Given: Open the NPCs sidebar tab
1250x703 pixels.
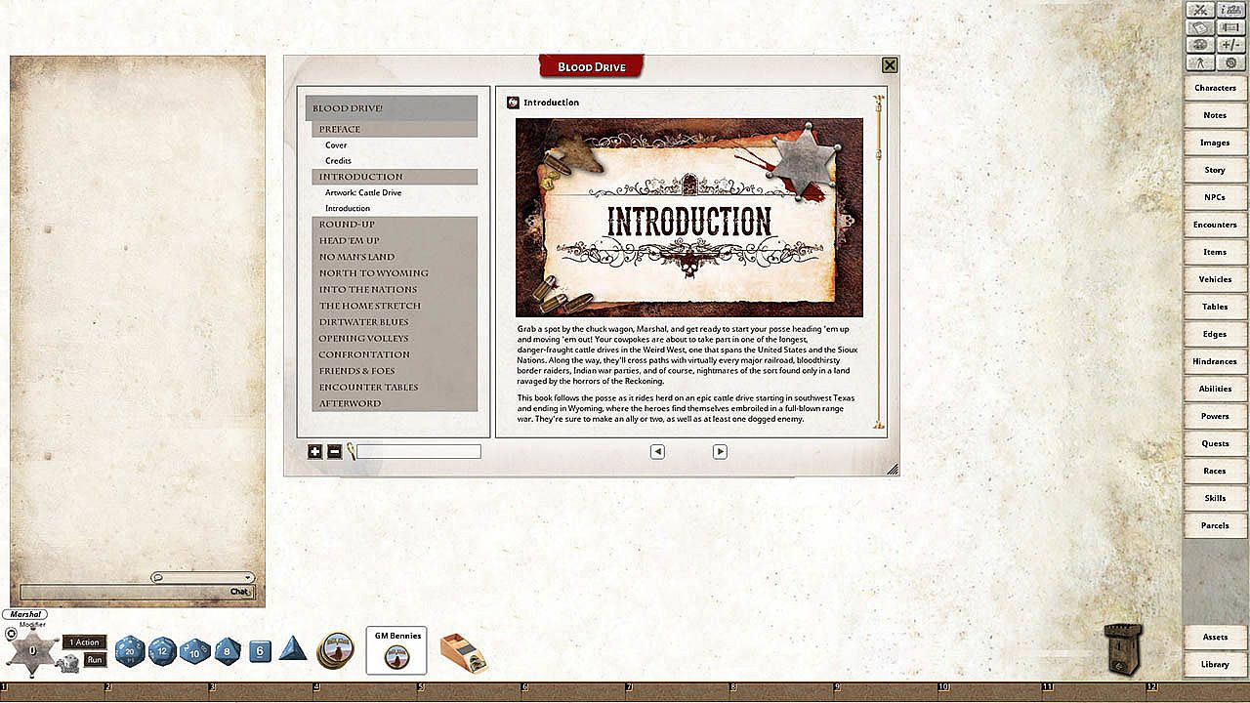Looking at the screenshot, I should pyautogui.click(x=1215, y=197).
